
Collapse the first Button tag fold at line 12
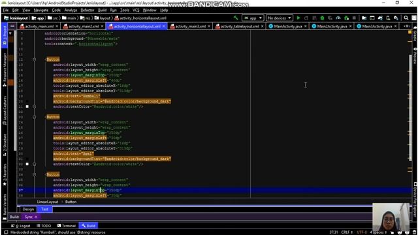click(34, 59)
